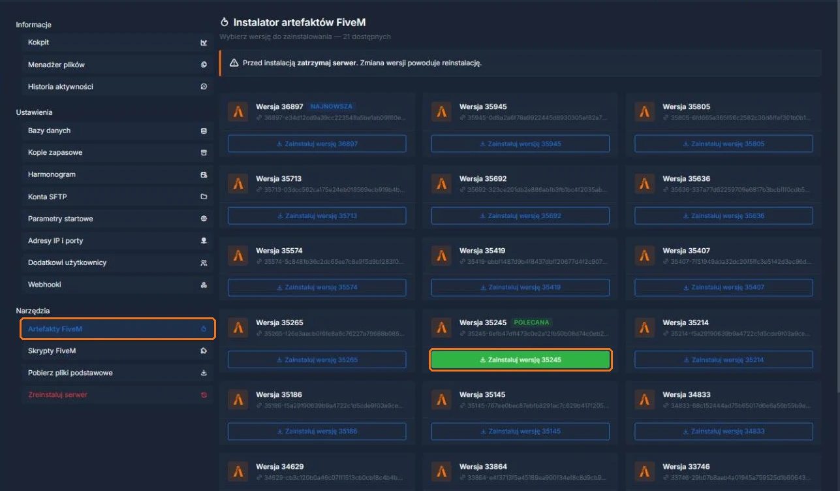Click the webhook icon beside Webhooki
This screenshot has height=491, width=840.
coord(204,285)
